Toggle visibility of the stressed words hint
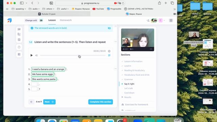 [109, 28]
